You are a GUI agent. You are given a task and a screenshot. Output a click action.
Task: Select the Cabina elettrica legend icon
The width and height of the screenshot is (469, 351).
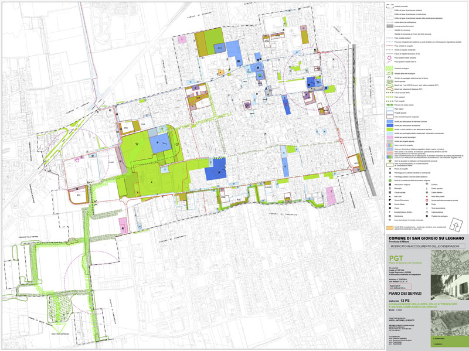(427, 212)
